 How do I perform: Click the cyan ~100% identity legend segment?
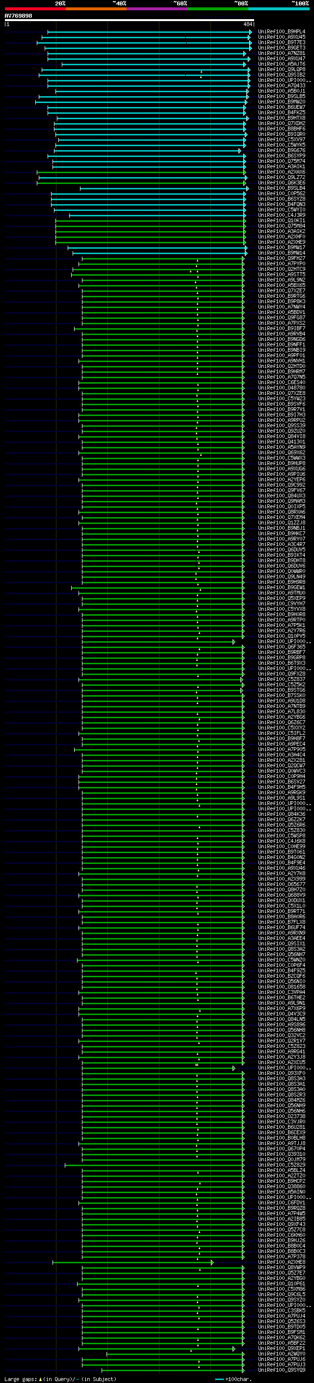pyautogui.click(x=279, y=9)
